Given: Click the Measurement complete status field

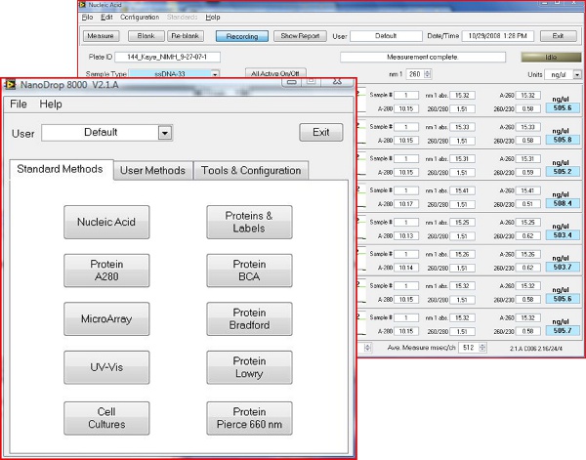Looking at the screenshot, I should pyautogui.click(x=423, y=57).
